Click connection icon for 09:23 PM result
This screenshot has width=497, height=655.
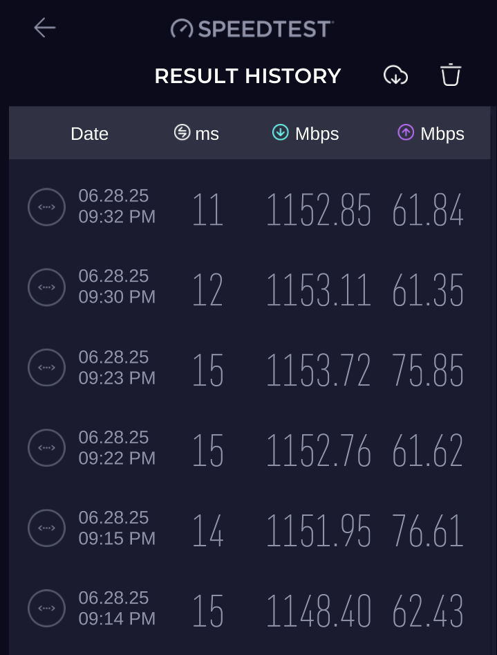[47, 368]
